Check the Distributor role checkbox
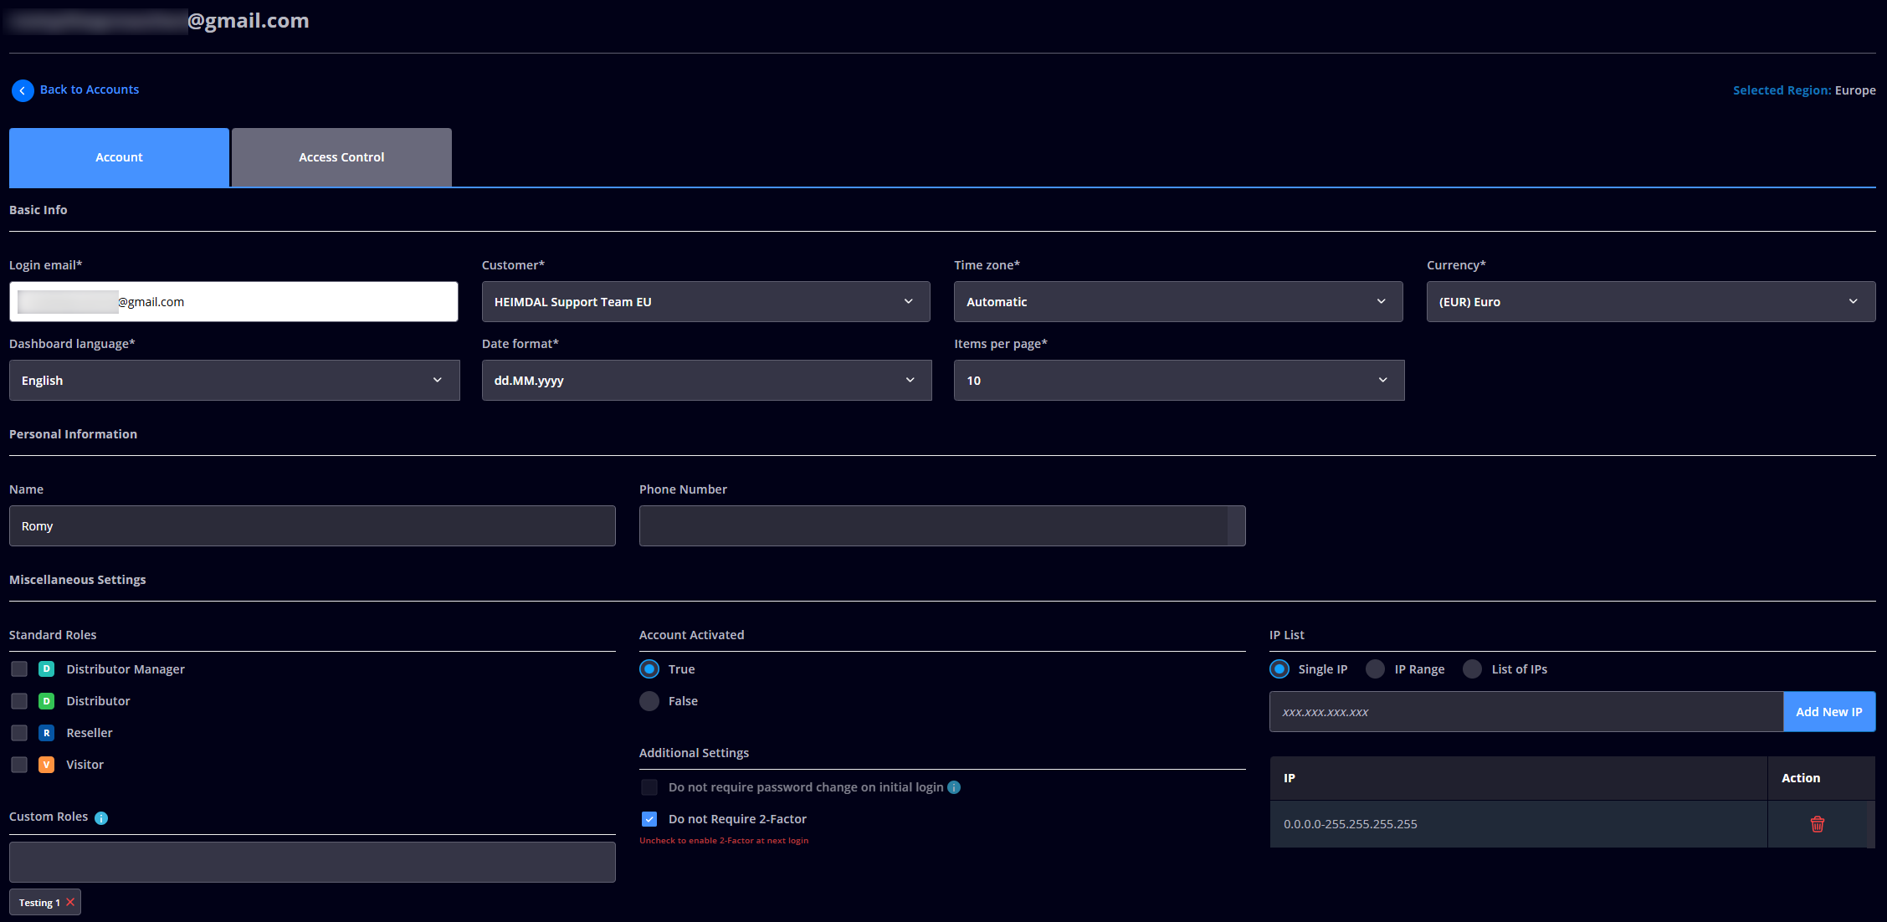Viewport: 1887px width, 922px height. tap(19, 701)
